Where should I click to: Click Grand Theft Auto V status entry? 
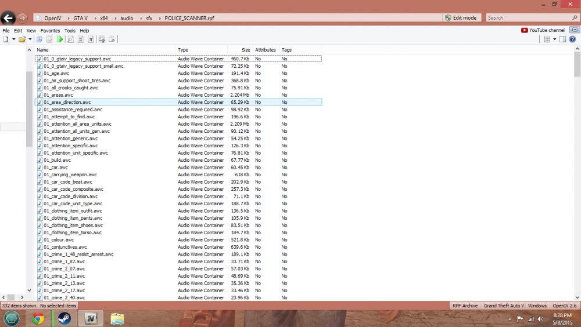(504, 306)
